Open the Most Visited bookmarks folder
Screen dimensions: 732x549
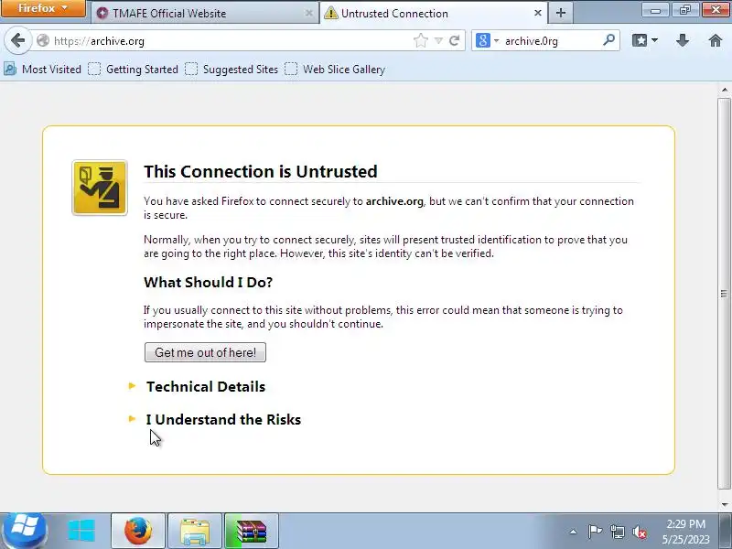[x=42, y=70]
